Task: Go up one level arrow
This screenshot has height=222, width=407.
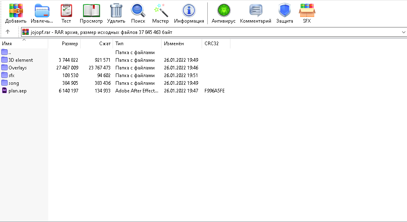Action: point(8,32)
